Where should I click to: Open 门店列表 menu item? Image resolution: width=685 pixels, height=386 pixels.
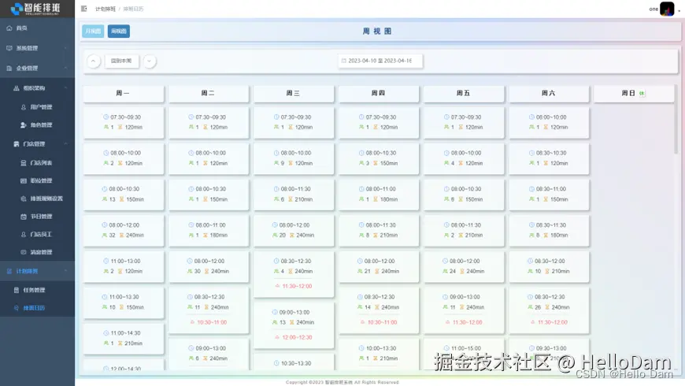pos(37,162)
